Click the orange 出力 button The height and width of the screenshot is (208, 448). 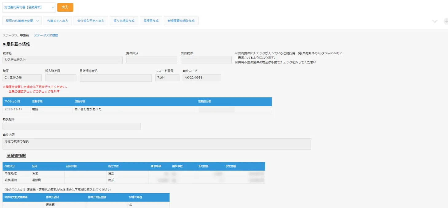(x=65, y=7)
